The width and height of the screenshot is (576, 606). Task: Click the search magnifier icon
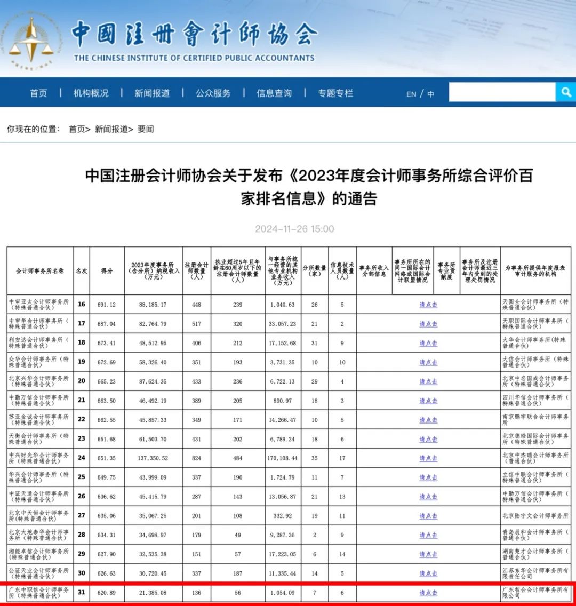coord(565,92)
